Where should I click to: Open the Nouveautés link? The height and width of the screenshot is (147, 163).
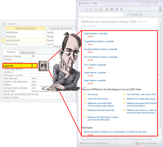click(x=93, y=94)
